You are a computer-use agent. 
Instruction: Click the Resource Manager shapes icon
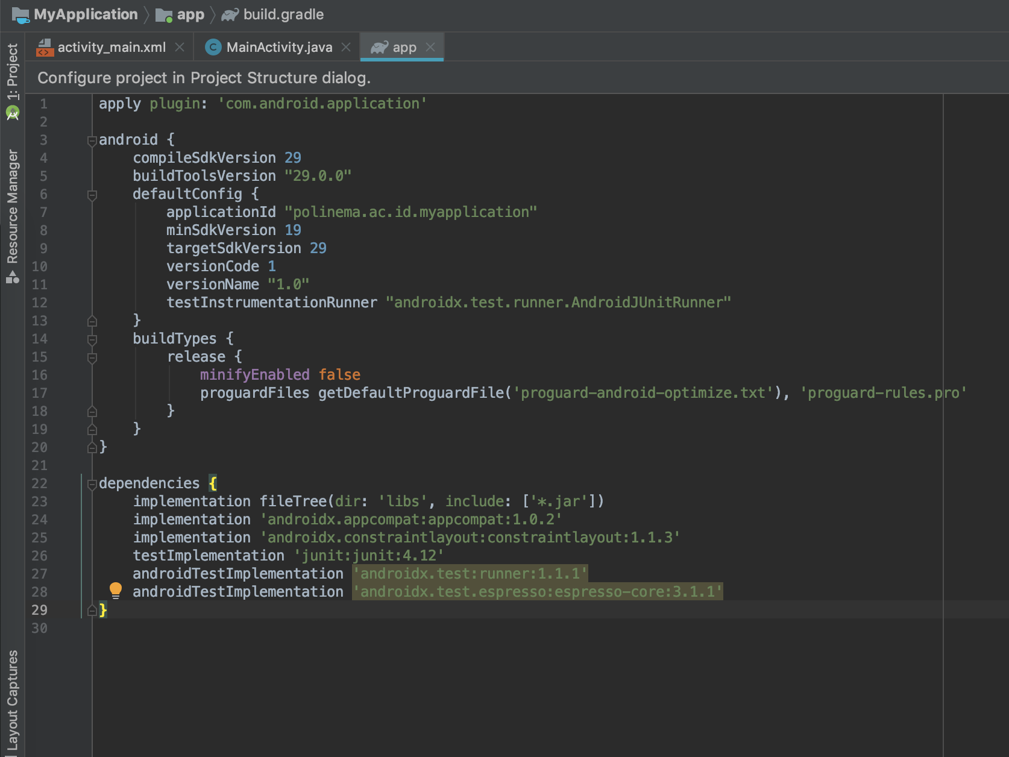click(x=13, y=277)
